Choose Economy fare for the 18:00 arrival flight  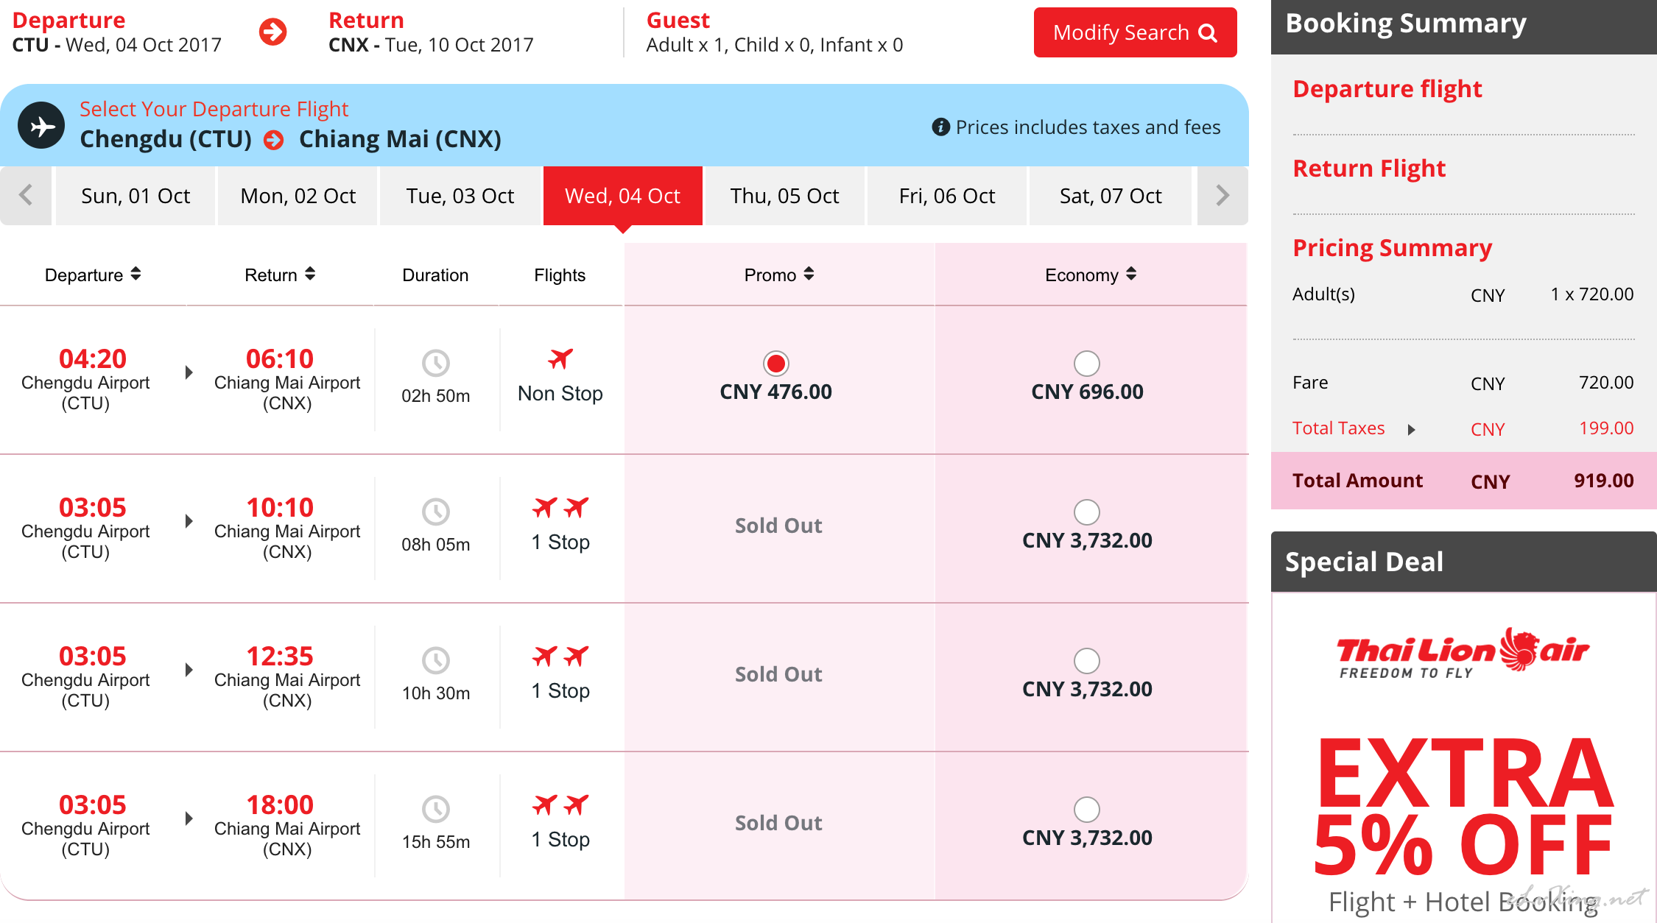1087,809
